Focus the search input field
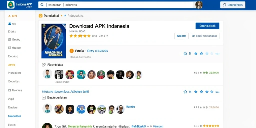 (x=115, y=5)
